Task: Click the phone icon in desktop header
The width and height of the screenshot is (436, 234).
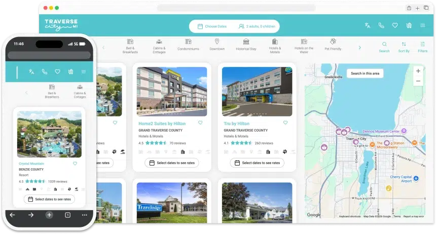Action: coord(381,25)
